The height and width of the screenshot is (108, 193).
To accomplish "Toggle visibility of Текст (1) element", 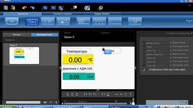I will pyautogui.click(x=144, y=50).
